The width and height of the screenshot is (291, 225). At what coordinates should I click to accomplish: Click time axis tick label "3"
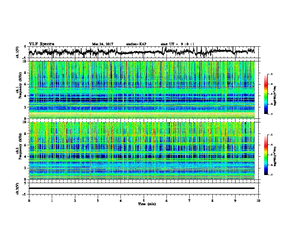98,201
